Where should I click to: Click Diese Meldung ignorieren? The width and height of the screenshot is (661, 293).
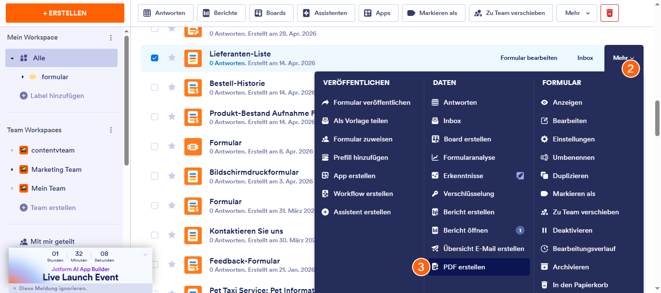pos(50,288)
